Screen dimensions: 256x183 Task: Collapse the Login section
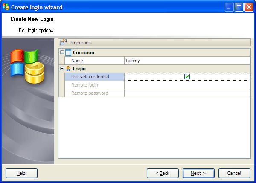(62, 69)
